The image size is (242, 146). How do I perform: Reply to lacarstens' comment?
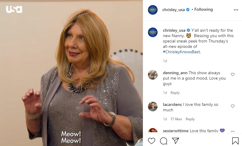190,119
